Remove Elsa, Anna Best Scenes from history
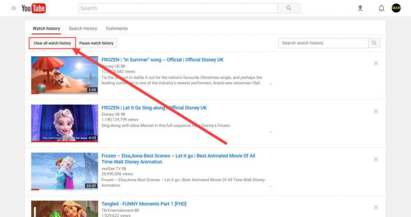411x217 pixels. 376,159
